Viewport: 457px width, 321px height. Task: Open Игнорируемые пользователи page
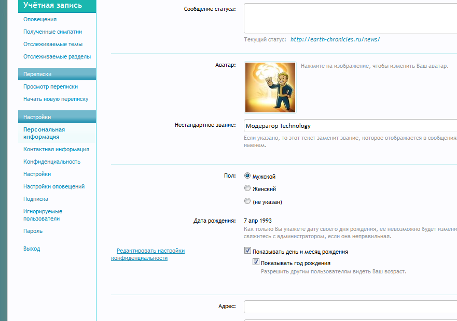click(x=43, y=215)
